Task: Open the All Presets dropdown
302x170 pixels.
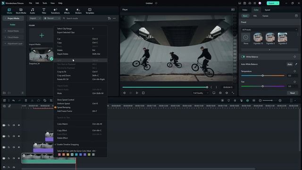Action: click(x=269, y=30)
